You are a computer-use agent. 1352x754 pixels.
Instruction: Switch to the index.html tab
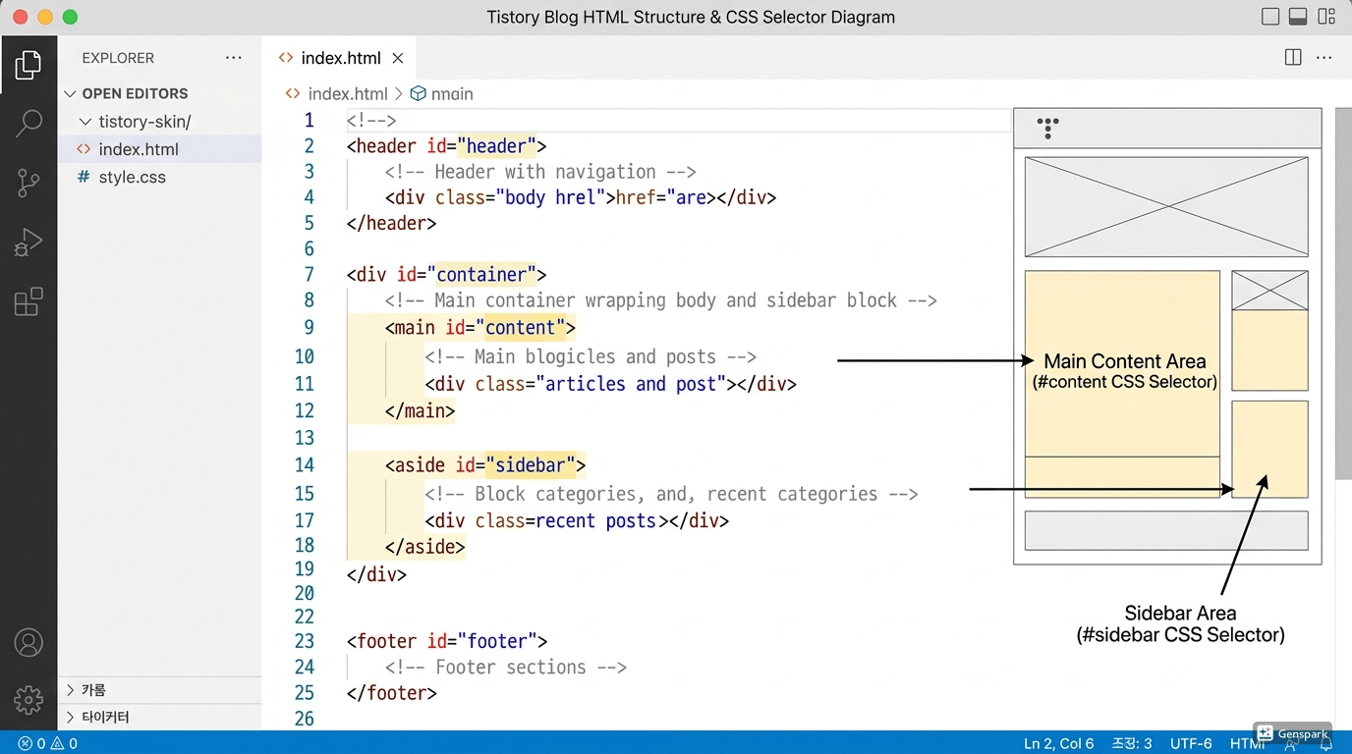point(340,58)
